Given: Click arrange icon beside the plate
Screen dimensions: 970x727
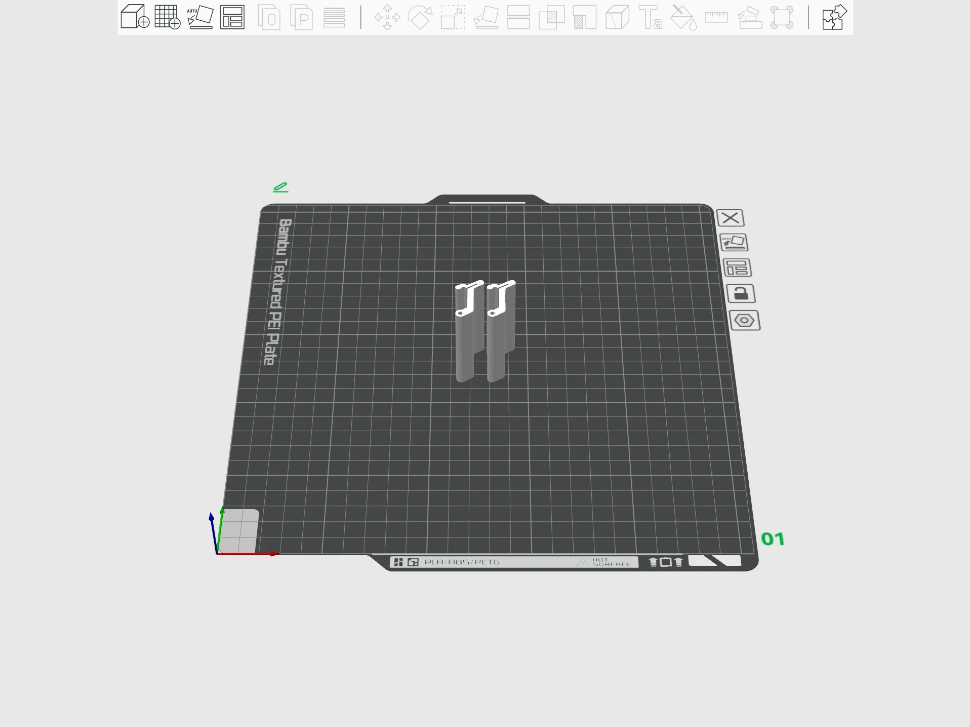Looking at the screenshot, I should [737, 268].
